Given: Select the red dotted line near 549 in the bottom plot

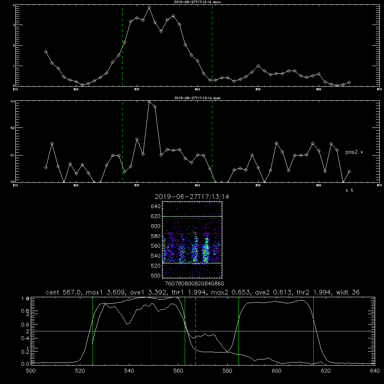Looking at the screenshot, I should [x=152, y=331].
